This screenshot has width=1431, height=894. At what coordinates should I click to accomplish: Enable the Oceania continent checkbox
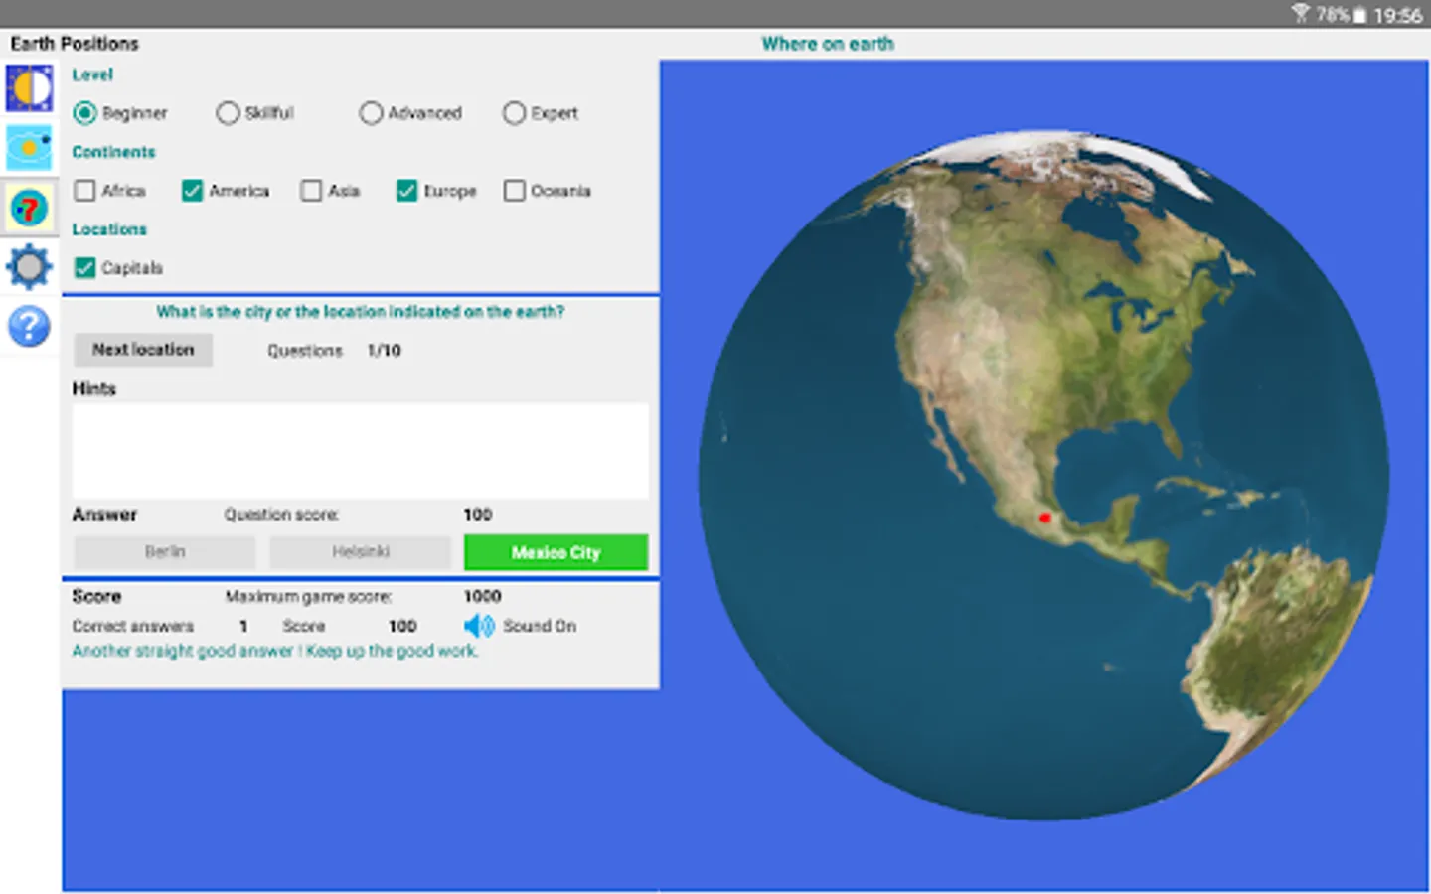[x=514, y=191]
